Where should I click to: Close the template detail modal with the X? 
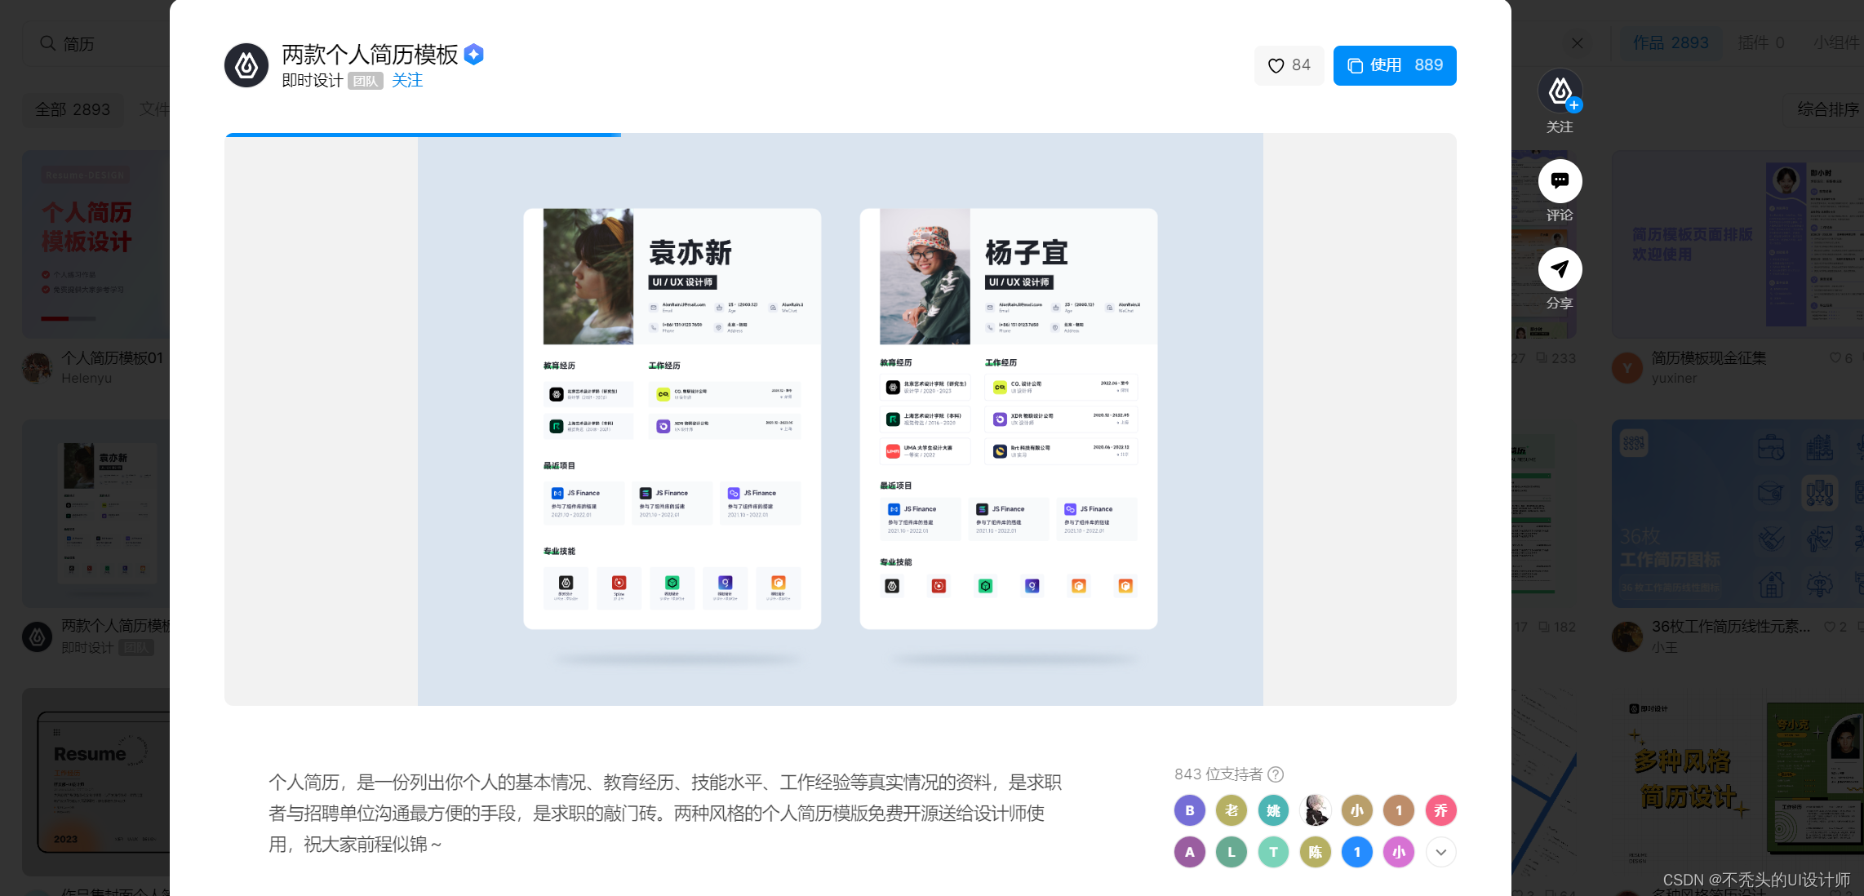tap(1578, 43)
